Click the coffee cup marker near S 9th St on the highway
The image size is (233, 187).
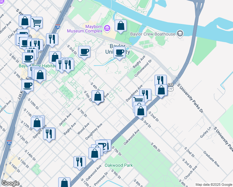pos(27,86)
